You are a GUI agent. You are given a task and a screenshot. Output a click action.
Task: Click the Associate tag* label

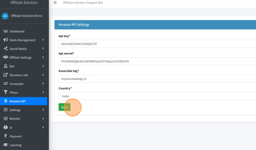pyautogui.click(x=68, y=71)
